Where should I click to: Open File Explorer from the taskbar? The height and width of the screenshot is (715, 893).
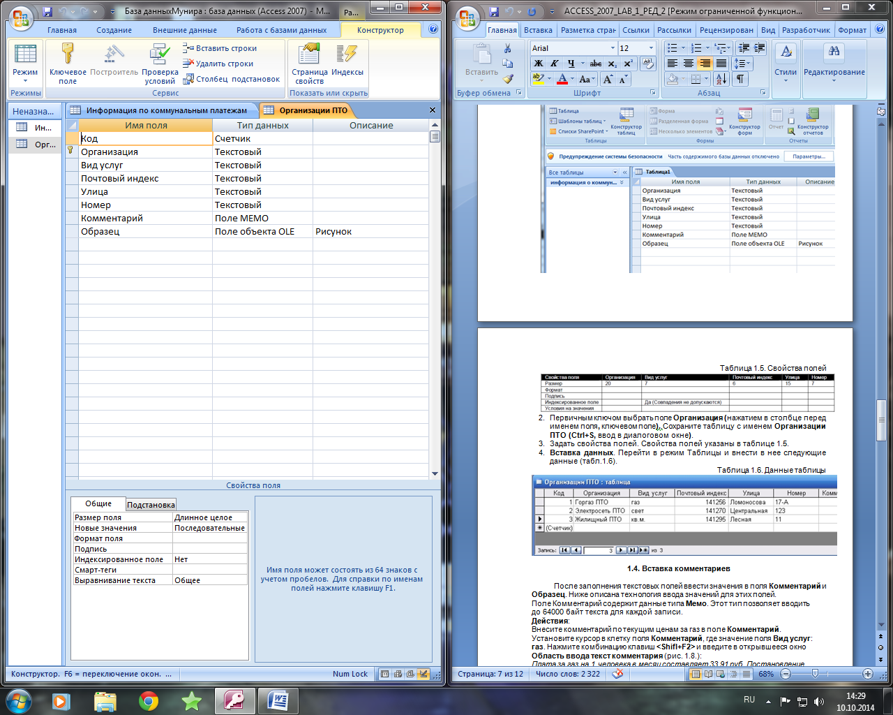105,700
